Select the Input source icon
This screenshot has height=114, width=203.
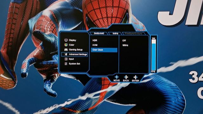(x=66, y=59)
